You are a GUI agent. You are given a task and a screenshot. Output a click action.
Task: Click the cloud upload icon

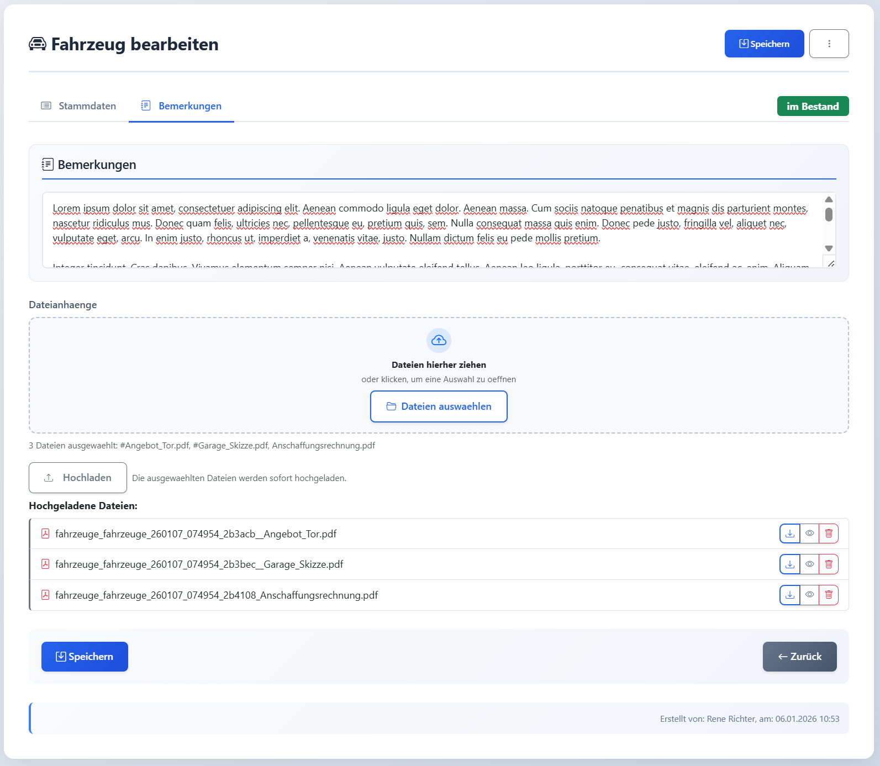point(439,340)
